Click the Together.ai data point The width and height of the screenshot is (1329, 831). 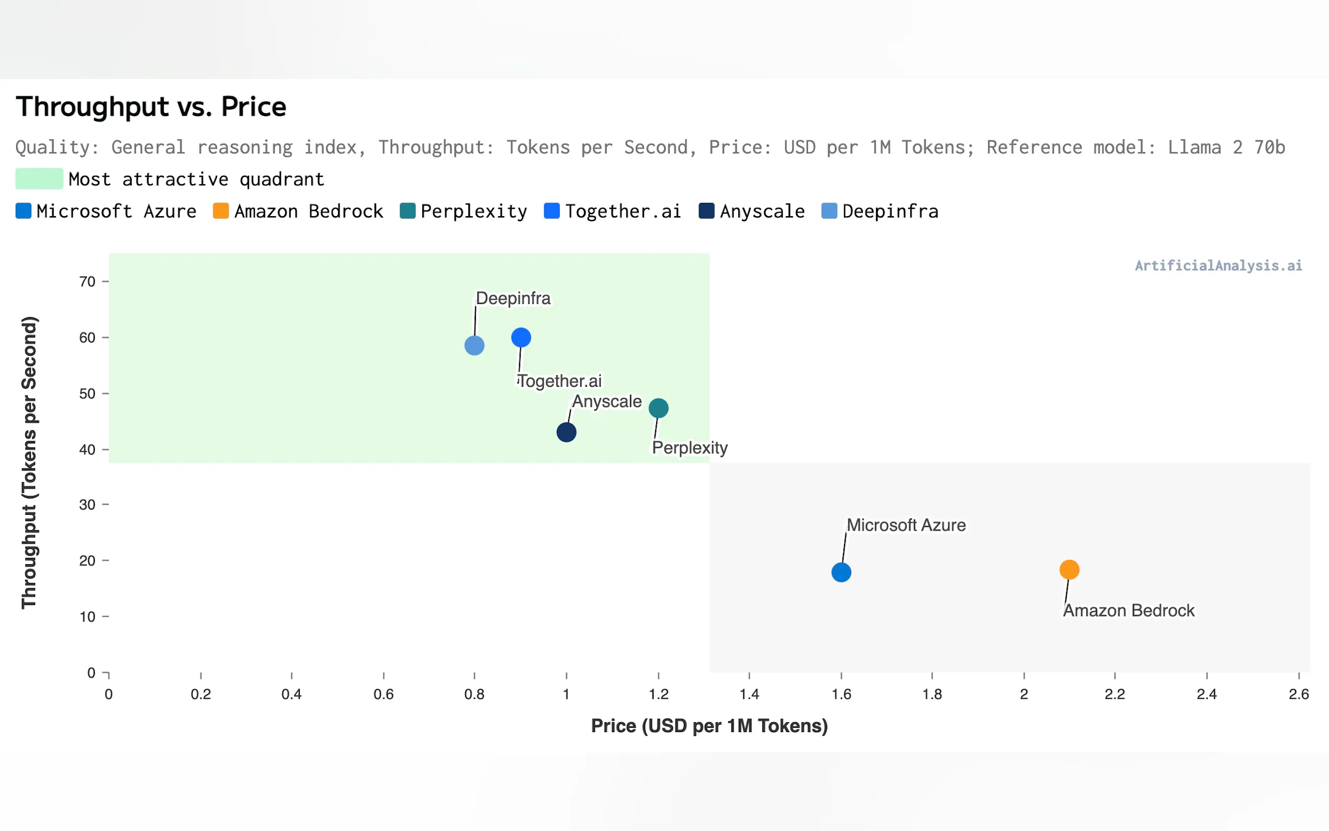click(x=521, y=338)
